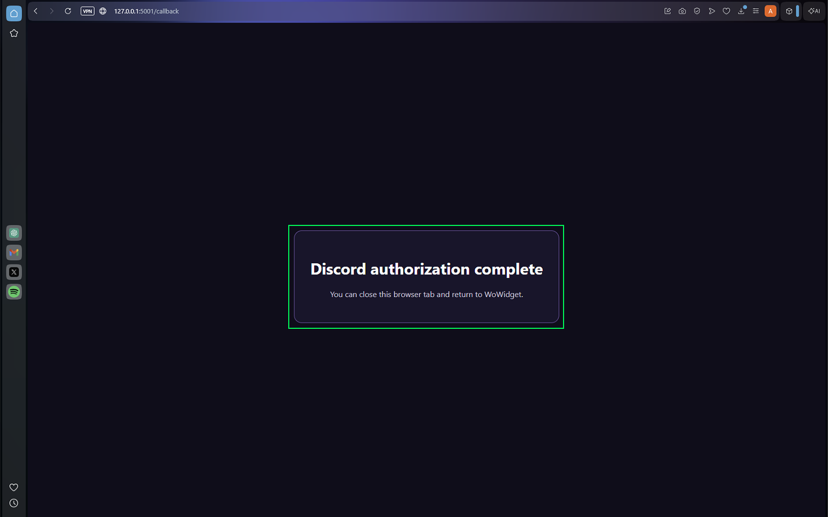Screen dimensions: 828x517
Task: View site information globe icon
Action: [x=103, y=11]
